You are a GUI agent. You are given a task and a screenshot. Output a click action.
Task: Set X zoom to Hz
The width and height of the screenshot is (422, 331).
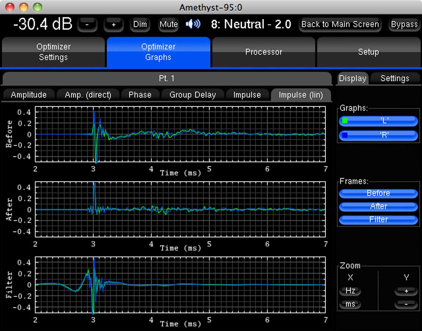click(x=350, y=291)
